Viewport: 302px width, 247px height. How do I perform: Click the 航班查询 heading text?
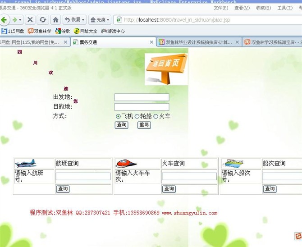(67, 163)
